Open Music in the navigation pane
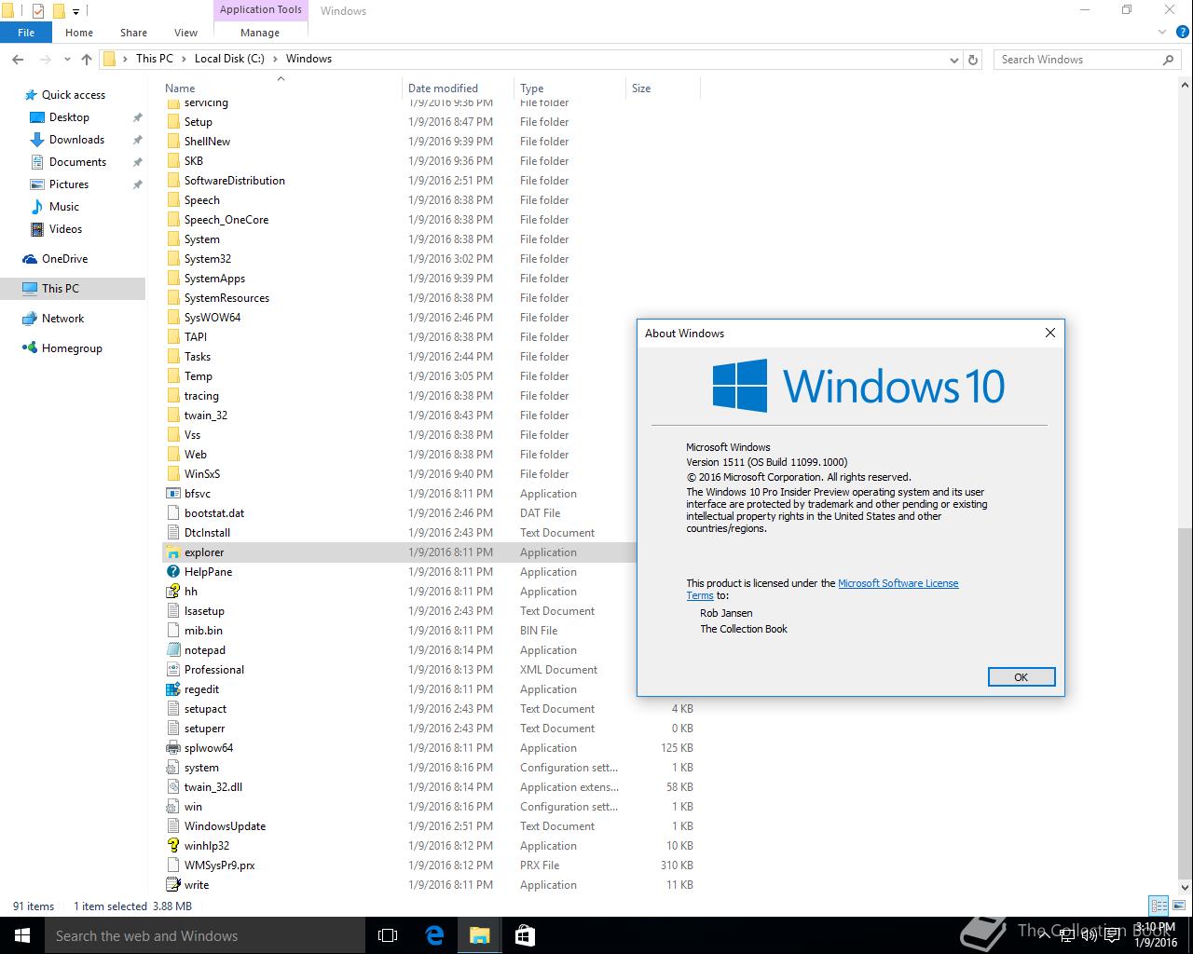Screen dimensions: 1193x954 (64, 207)
